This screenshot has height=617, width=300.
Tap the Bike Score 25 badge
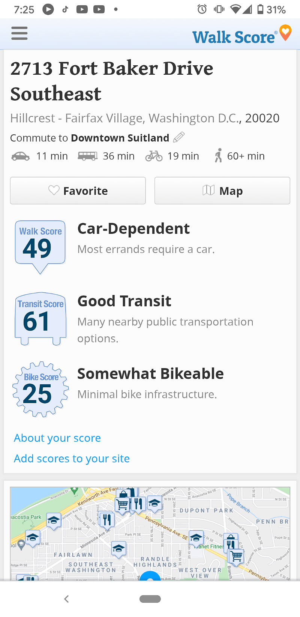click(40, 390)
